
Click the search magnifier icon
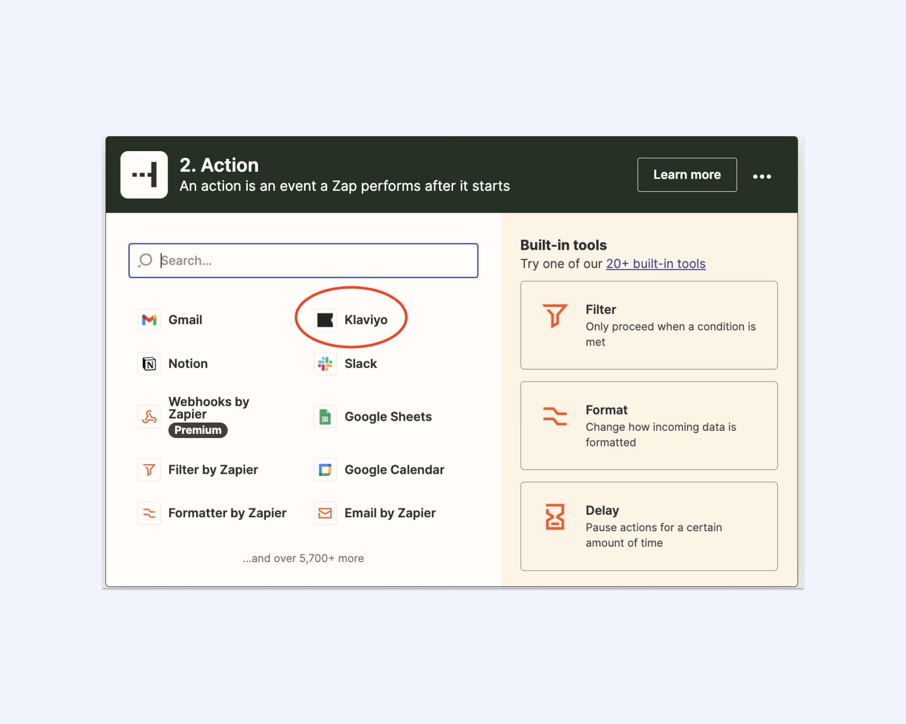tap(145, 260)
